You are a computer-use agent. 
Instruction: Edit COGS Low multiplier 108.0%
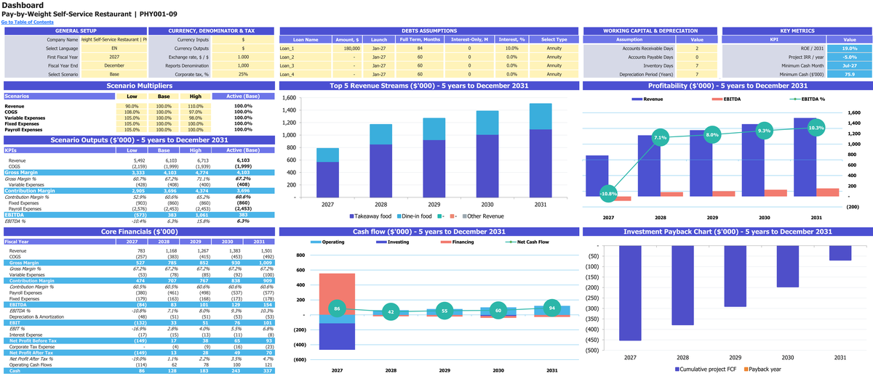132,112
